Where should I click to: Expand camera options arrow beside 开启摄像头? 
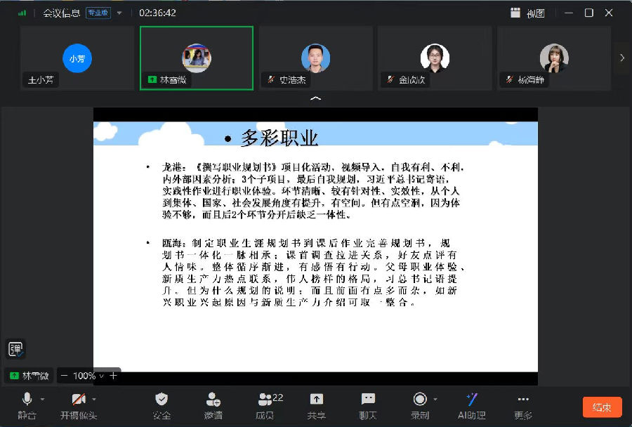tap(94, 399)
